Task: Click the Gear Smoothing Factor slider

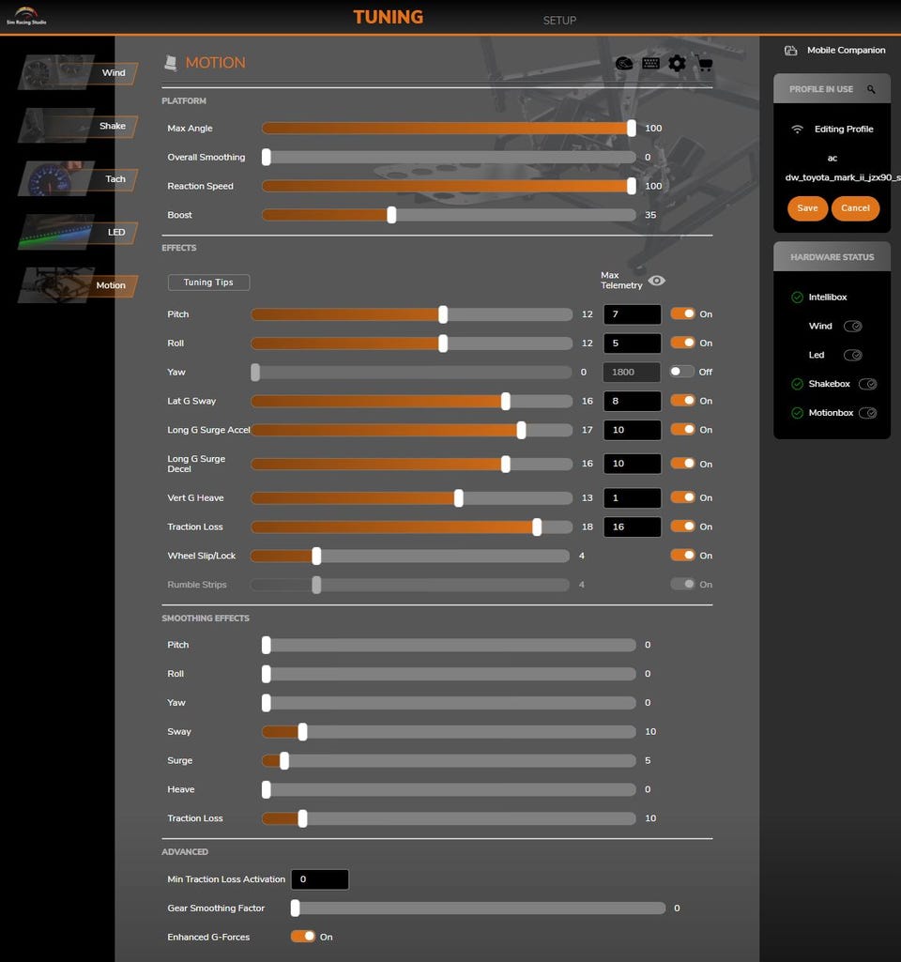Action: coord(479,908)
